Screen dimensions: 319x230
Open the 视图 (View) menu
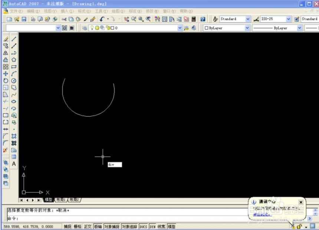tap(50, 11)
